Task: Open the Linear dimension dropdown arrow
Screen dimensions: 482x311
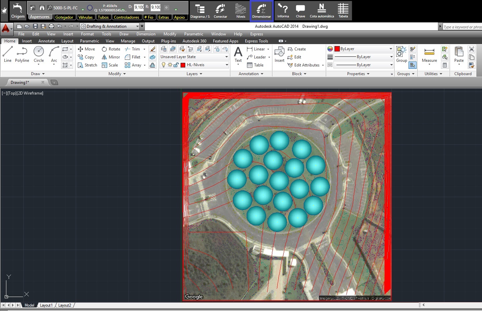Action: point(268,49)
